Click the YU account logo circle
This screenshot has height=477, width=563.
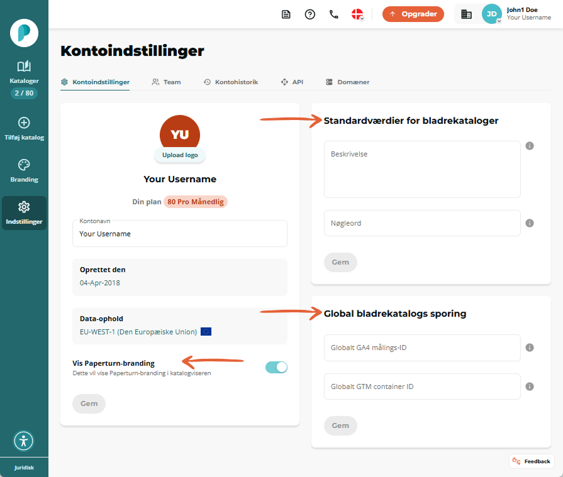coord(180,131)
